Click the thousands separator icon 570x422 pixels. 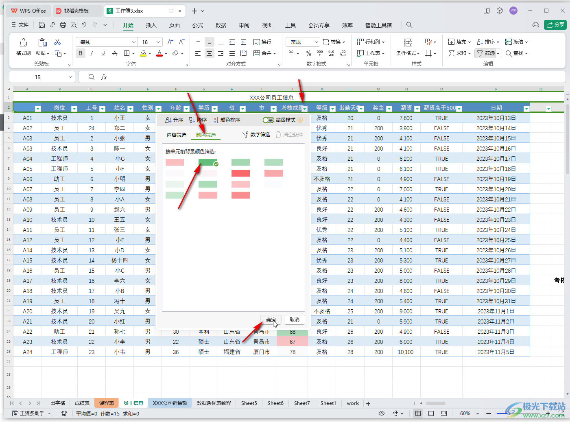pyautogui.click(x=320, y=53)
